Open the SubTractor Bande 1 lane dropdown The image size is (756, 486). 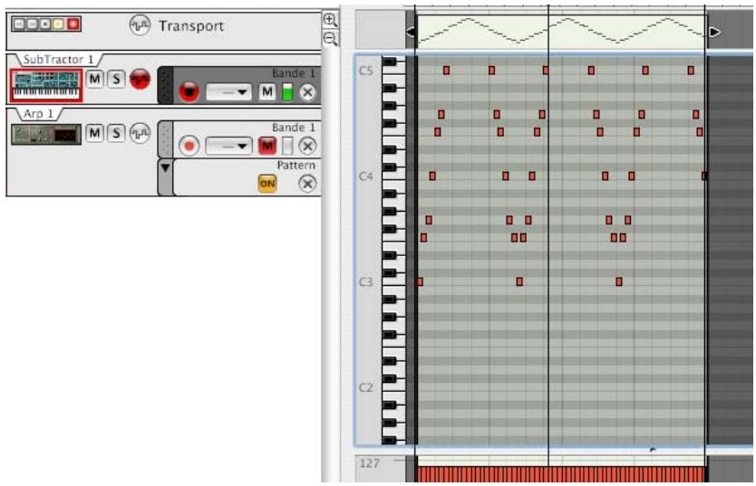click(x=228, y=91)
